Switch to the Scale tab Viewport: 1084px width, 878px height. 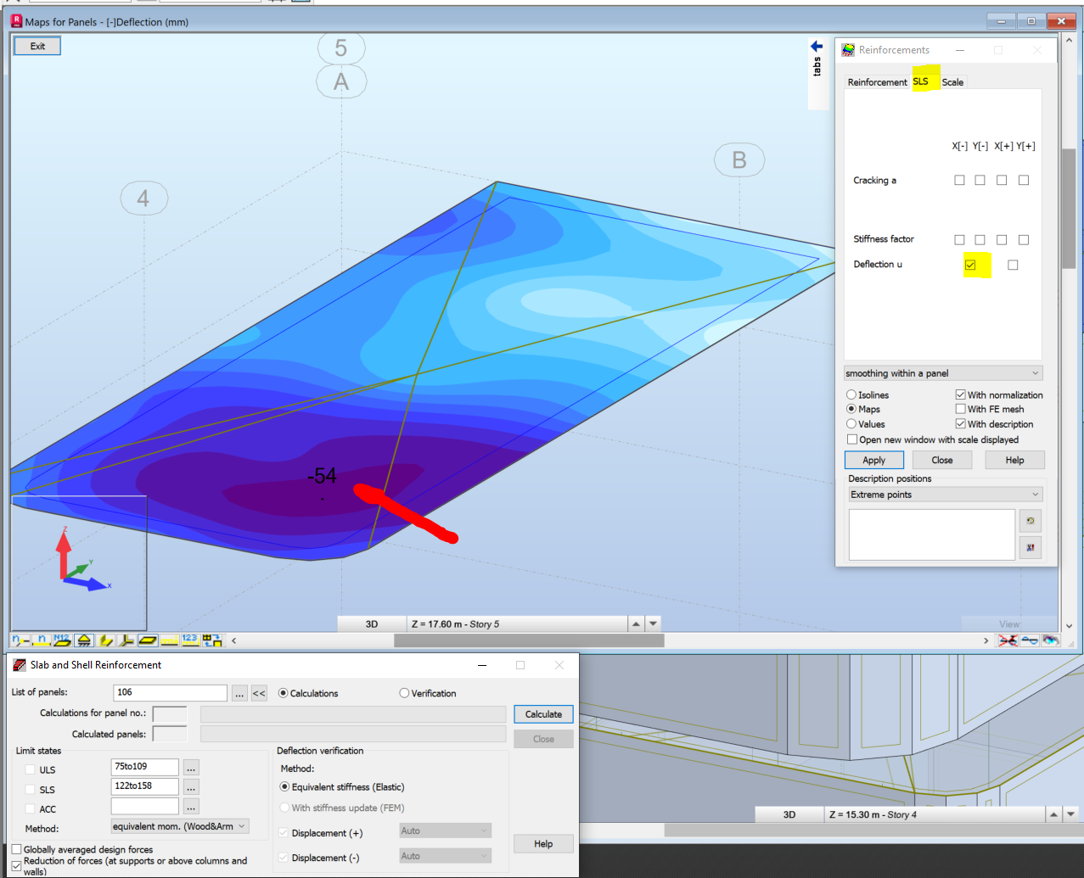pyautogui.click(x=952, y=82)
